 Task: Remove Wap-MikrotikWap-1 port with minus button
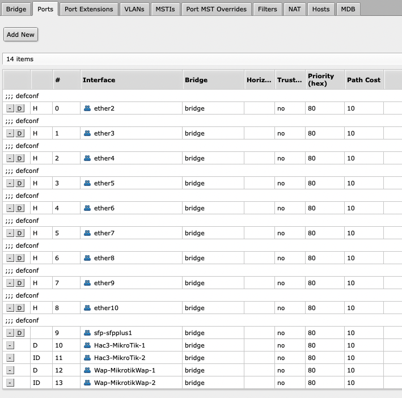pos(10,370)
